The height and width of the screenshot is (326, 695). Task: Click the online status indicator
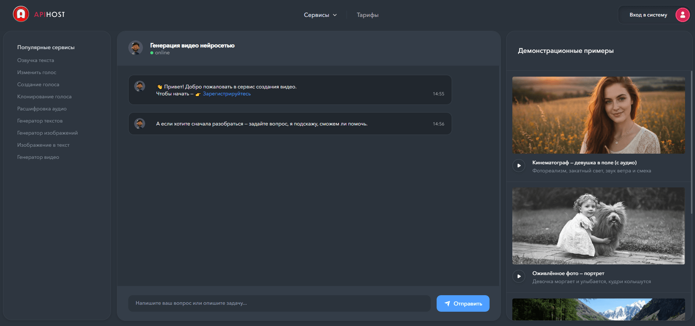pyautogui.click(x=160, y=53)
